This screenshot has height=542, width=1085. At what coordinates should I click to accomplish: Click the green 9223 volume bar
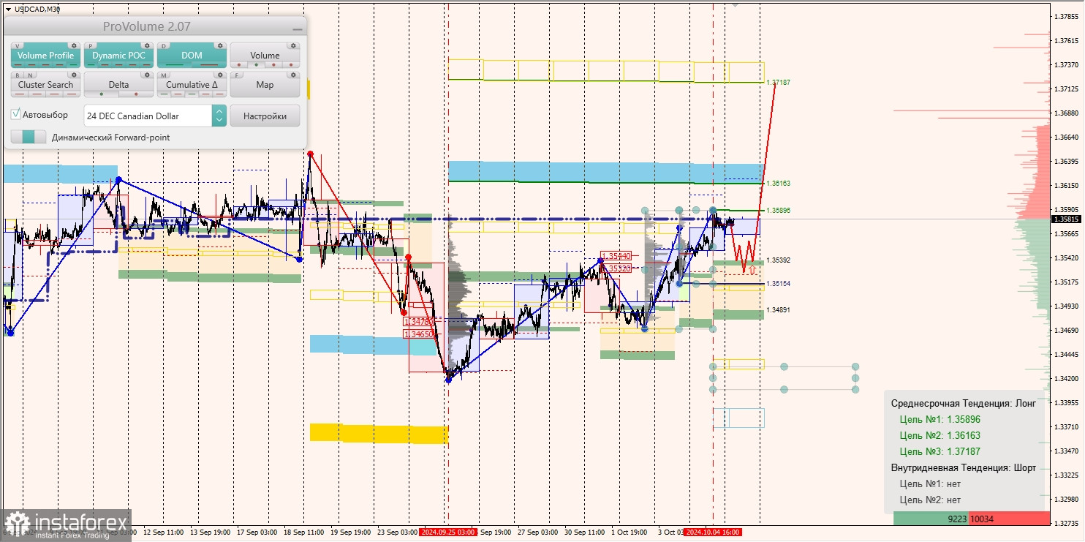[931, 519]
